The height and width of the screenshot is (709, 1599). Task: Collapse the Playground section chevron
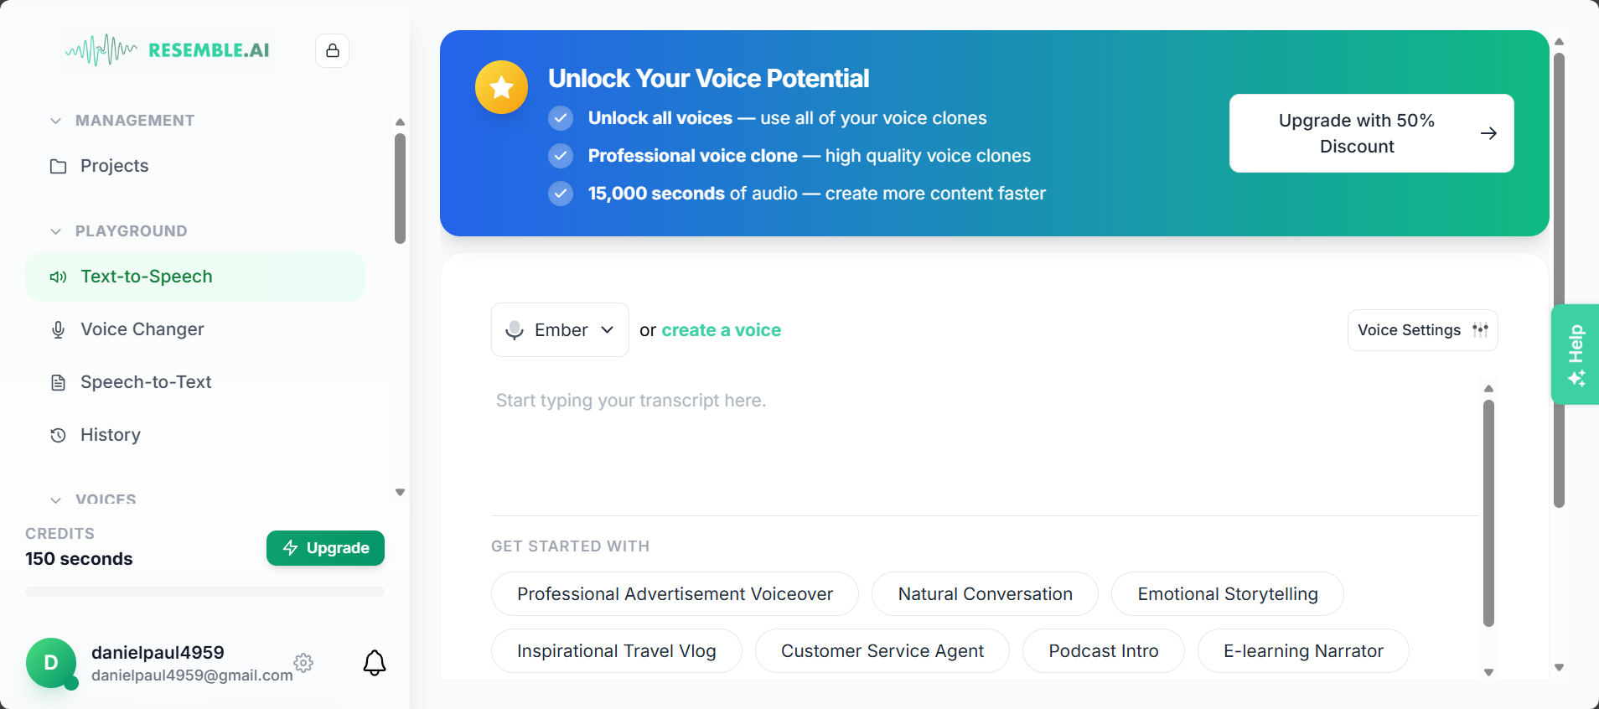pyautogui.click(x=55, y=231)
